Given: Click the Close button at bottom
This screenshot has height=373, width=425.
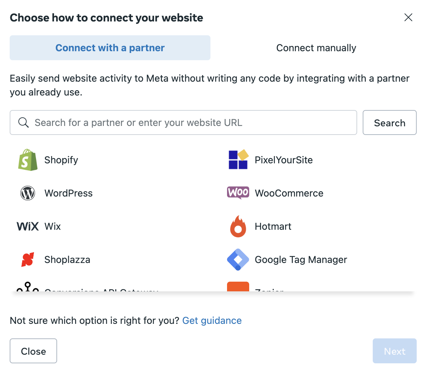Looking at the screenshot, I should click(x=33, y=351).
